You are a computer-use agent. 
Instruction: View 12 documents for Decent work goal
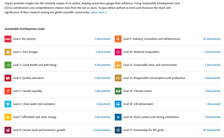pyautogui.click(x=102, y=130)
